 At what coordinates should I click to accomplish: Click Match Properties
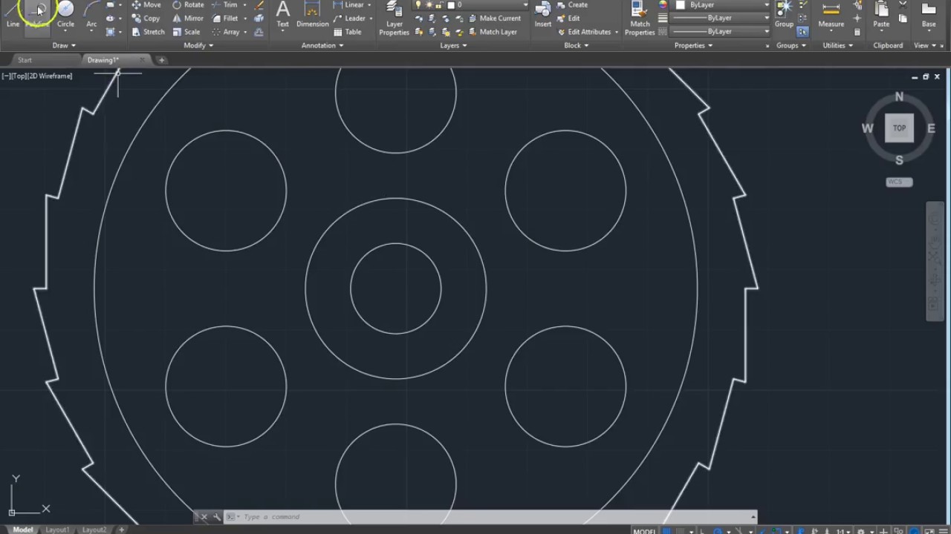(640, 18)
